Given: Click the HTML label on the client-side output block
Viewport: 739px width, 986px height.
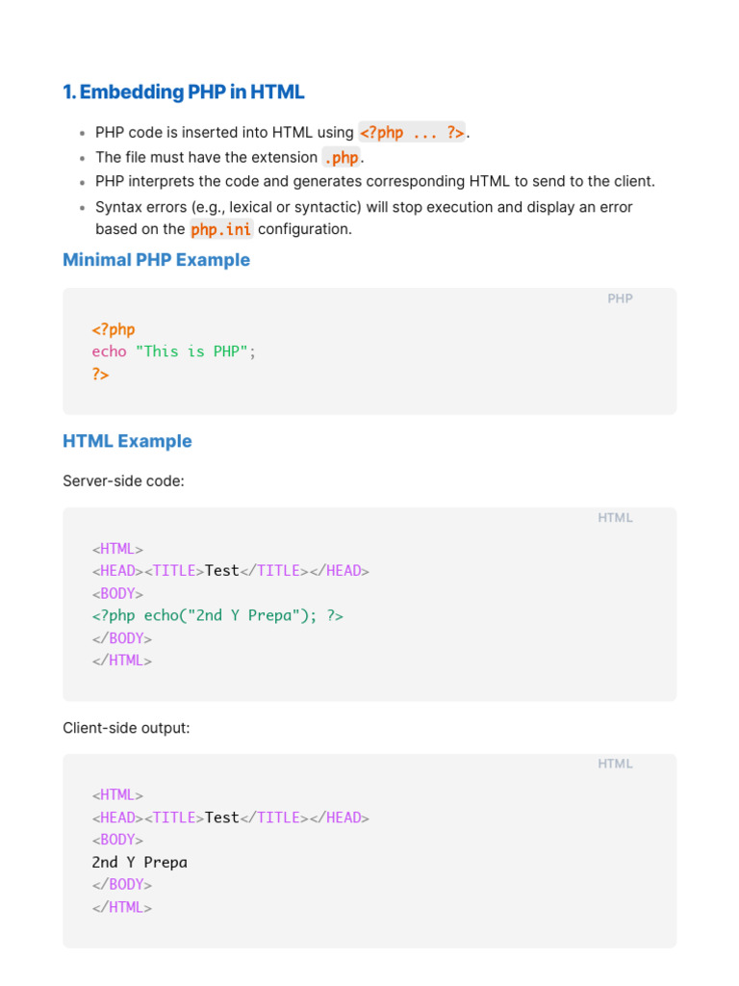Looking at the screenshot, I should click(615, 765).
